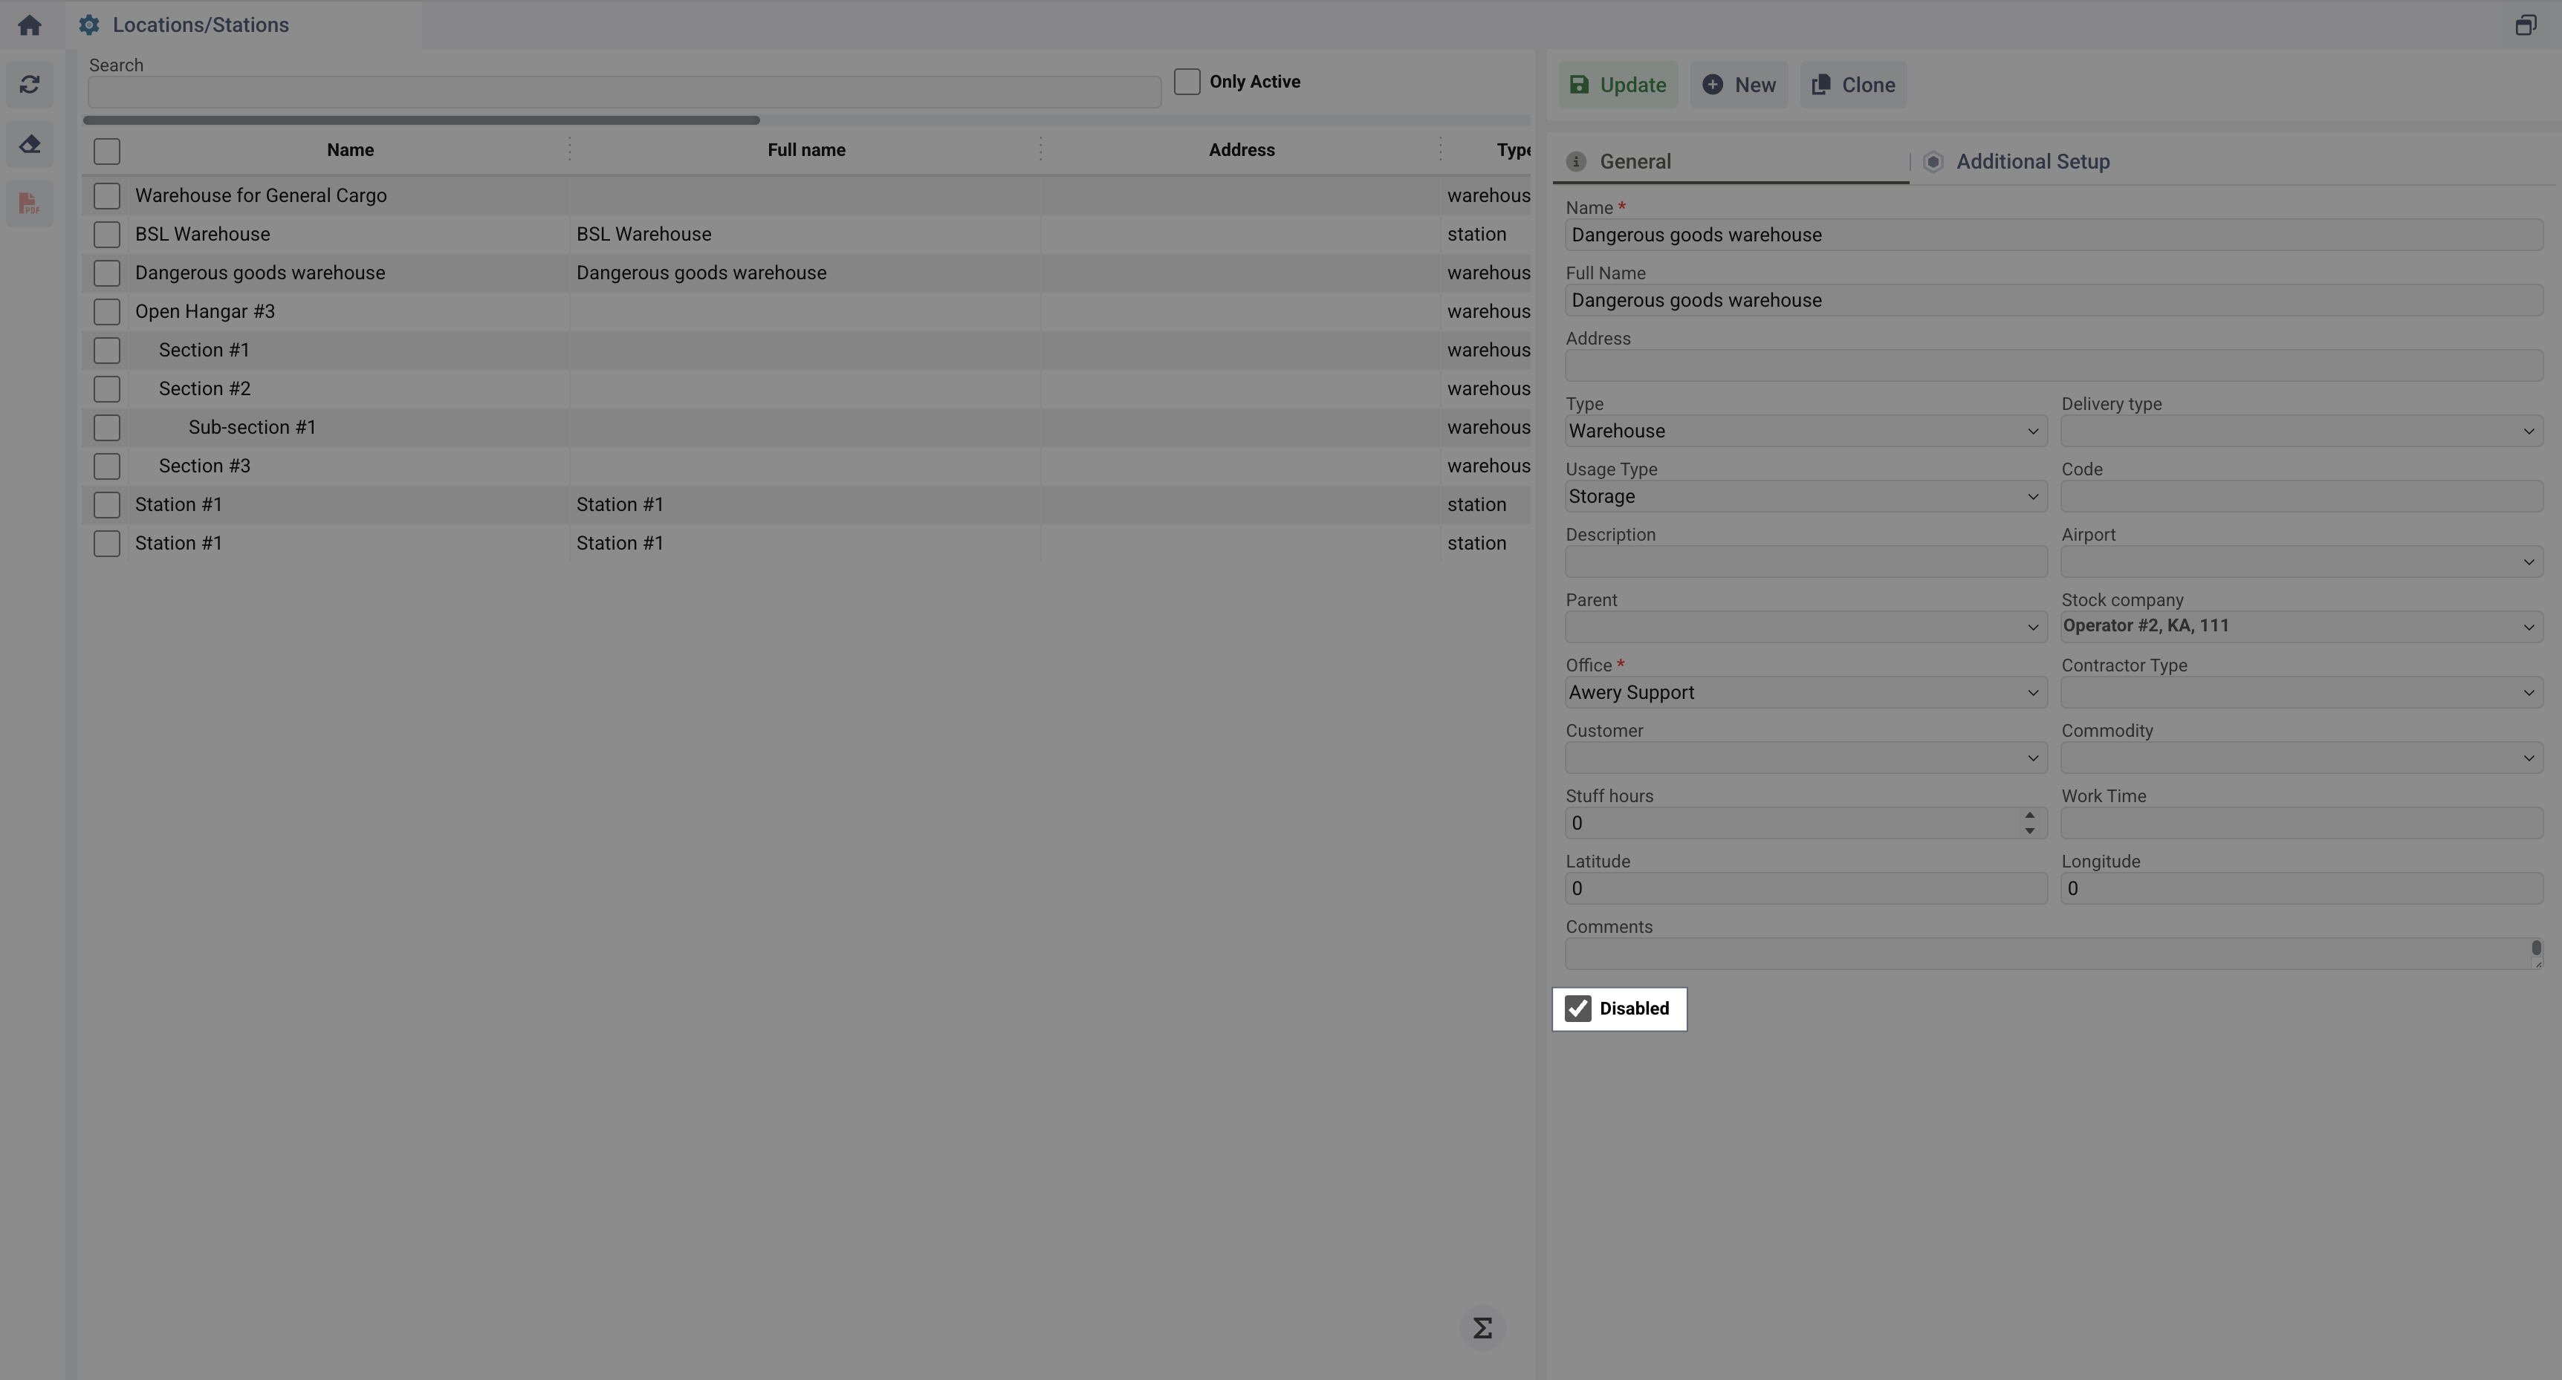Click the eraser clear-filters icon

29,144
